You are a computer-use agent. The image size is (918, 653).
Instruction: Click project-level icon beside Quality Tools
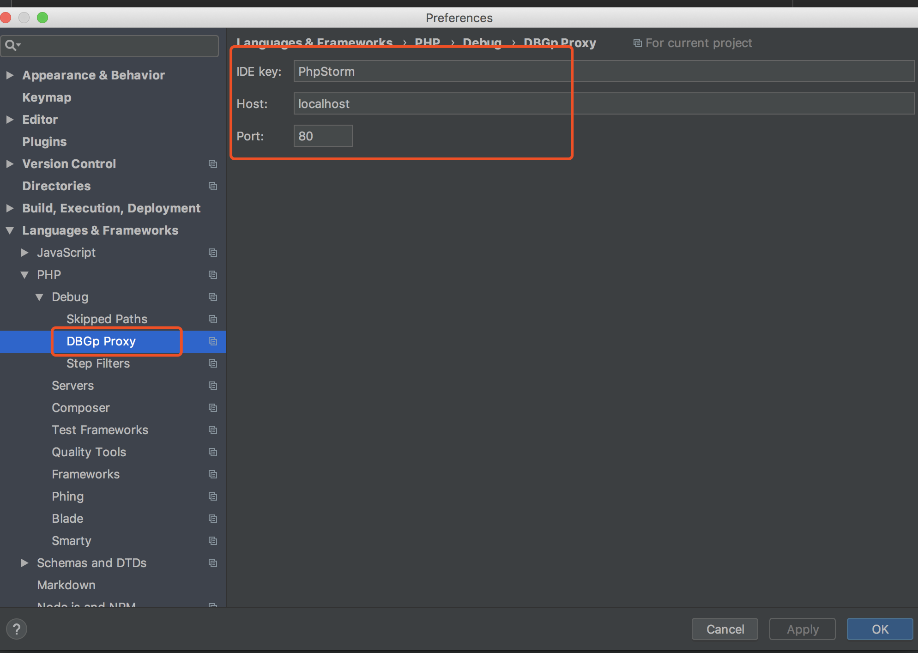[x=213, y=452]
